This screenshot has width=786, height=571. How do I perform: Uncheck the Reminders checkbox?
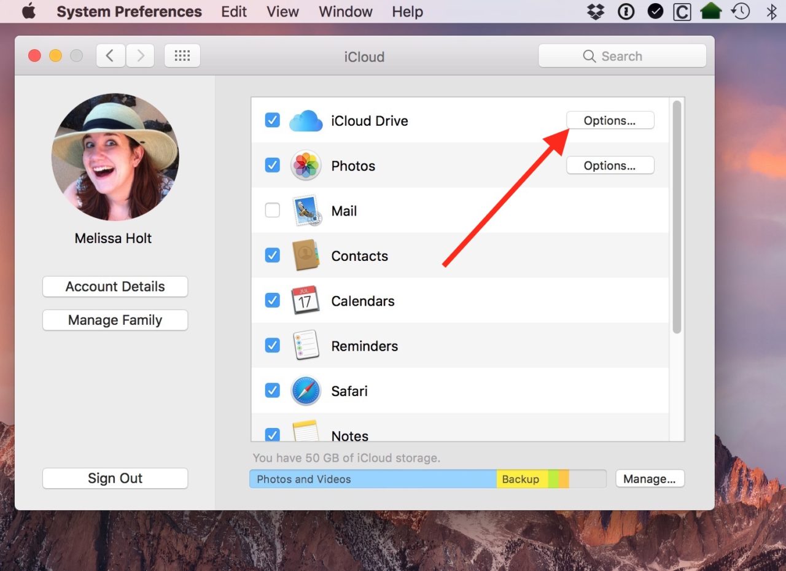273,346
